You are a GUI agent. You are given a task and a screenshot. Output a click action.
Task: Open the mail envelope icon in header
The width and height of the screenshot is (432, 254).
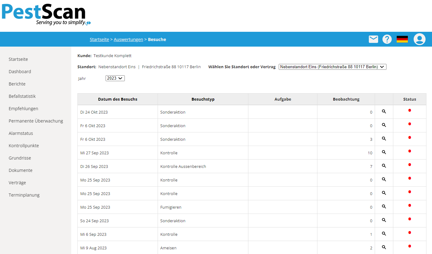click(x=373, y=39)
